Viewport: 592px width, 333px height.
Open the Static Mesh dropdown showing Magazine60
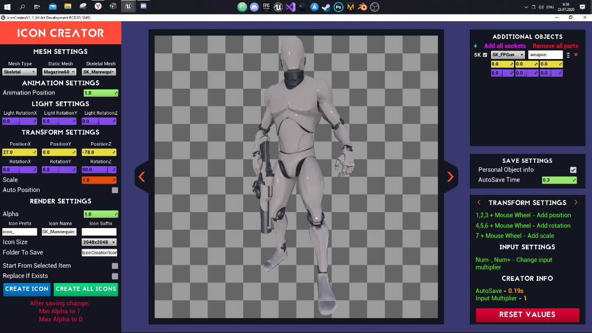[x=59, y=72]
